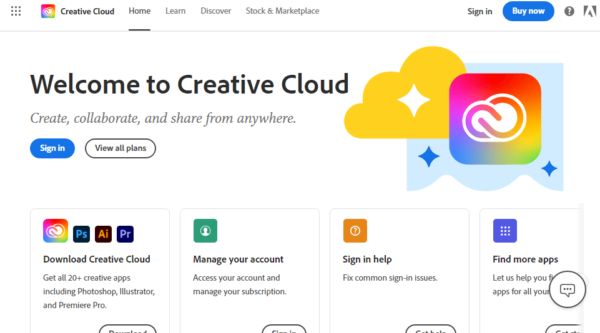The width and height of the screenshot is (600, 333).
Task: Click the Adobe logo icon in header
Action: pyautogui.click(x=589, y=11)
